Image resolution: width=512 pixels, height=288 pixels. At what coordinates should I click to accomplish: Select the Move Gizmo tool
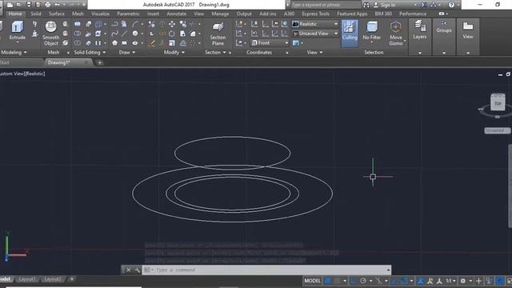(396, 34)
